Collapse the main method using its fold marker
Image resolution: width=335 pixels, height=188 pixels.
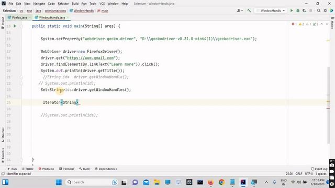pyautogui.click(x=21, y=26)
